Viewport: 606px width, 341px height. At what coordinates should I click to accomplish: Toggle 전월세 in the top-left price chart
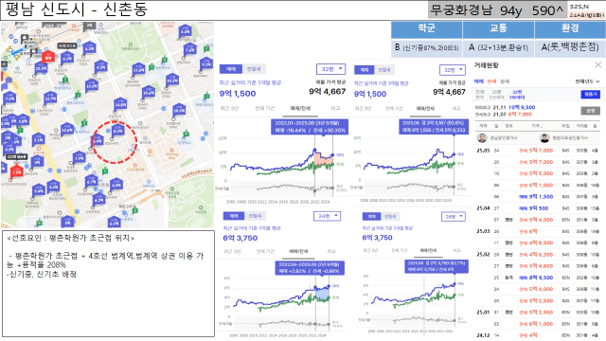(x=254, y=69)
